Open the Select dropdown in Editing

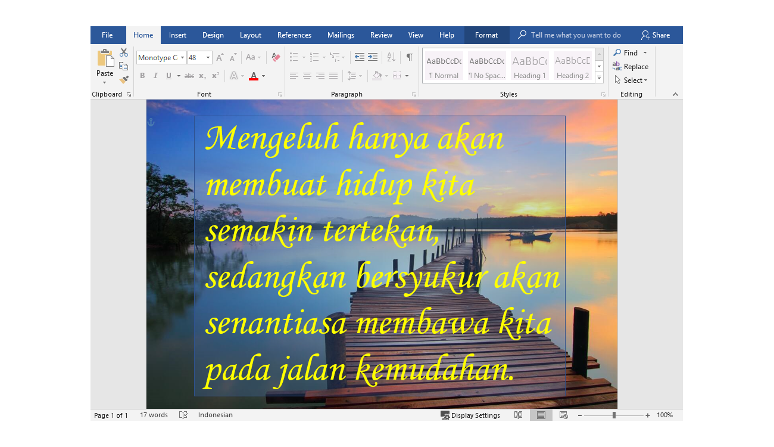pyautogui.click(x=631, y=80)
